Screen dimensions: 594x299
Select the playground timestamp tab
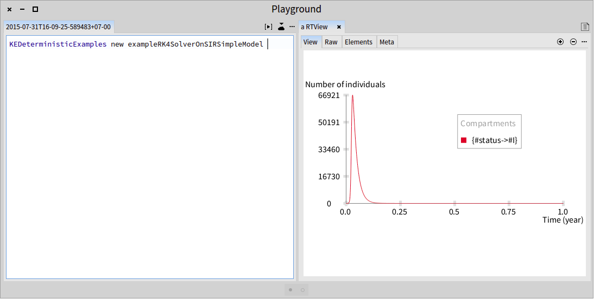pos(58,27)
